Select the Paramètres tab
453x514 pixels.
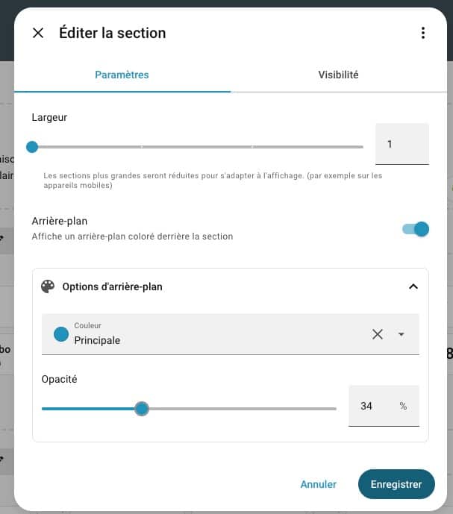click(x=122, y=75)
